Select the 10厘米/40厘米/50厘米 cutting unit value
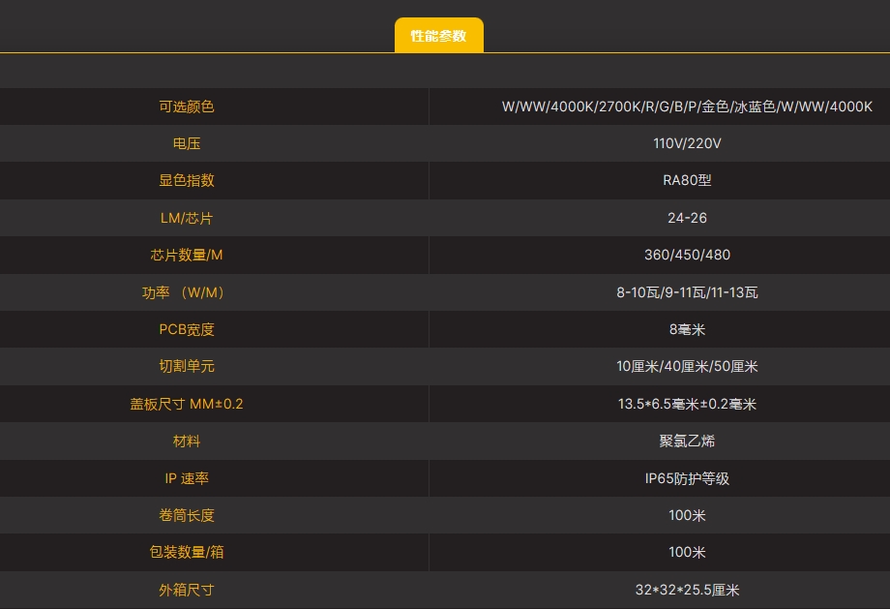The height and width of the screenshot is (609, 890). point(687,366)
